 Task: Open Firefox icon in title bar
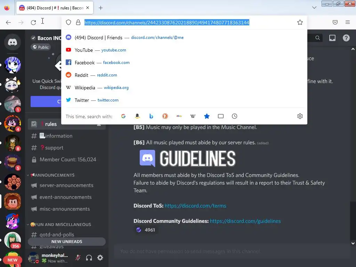point(7,8)
